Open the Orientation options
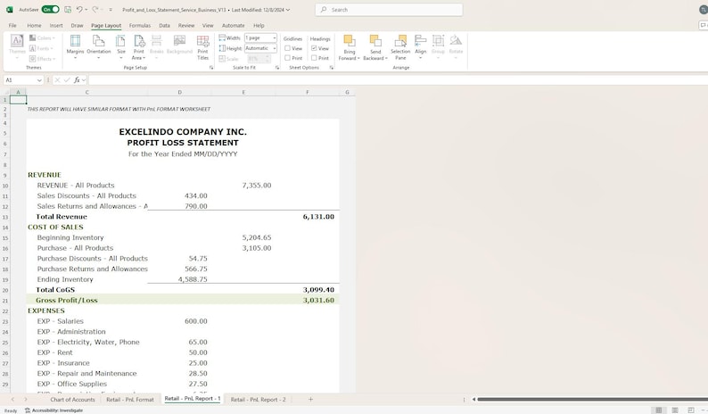The height and width of the screenshot is (414, 708). tap(98, 47)
